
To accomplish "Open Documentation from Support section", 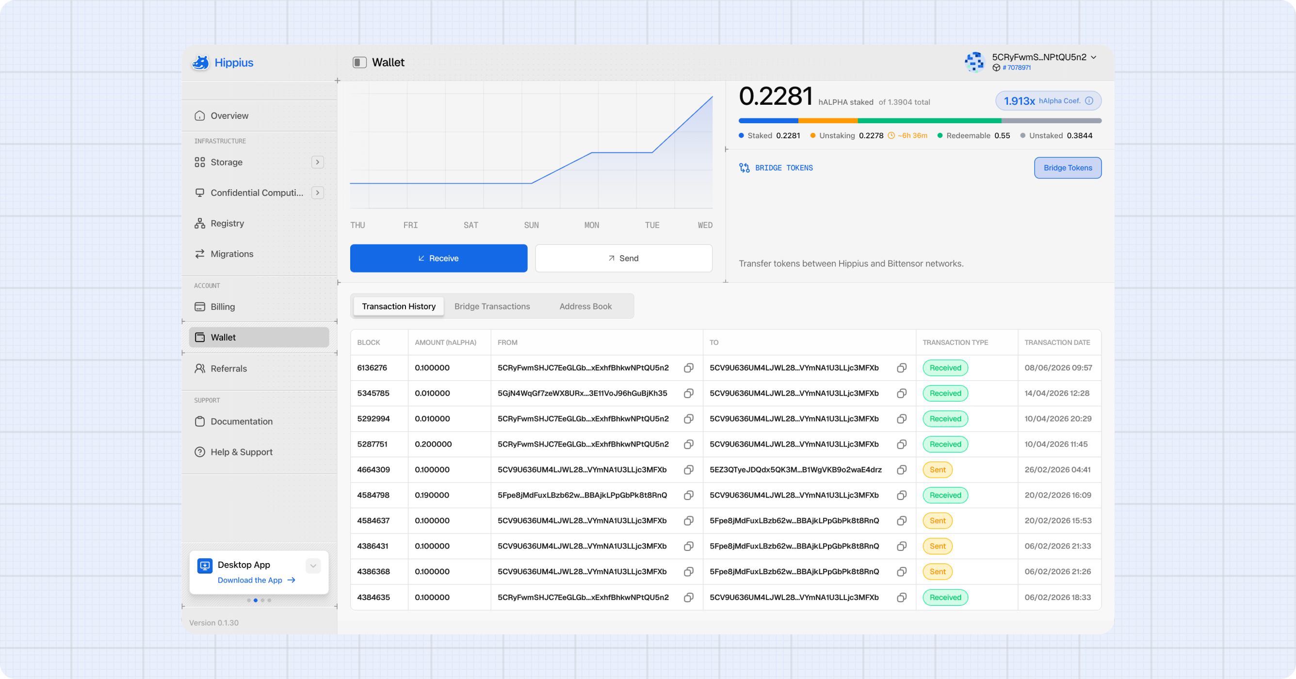I will pyautogui.click(x=259, y=421).
